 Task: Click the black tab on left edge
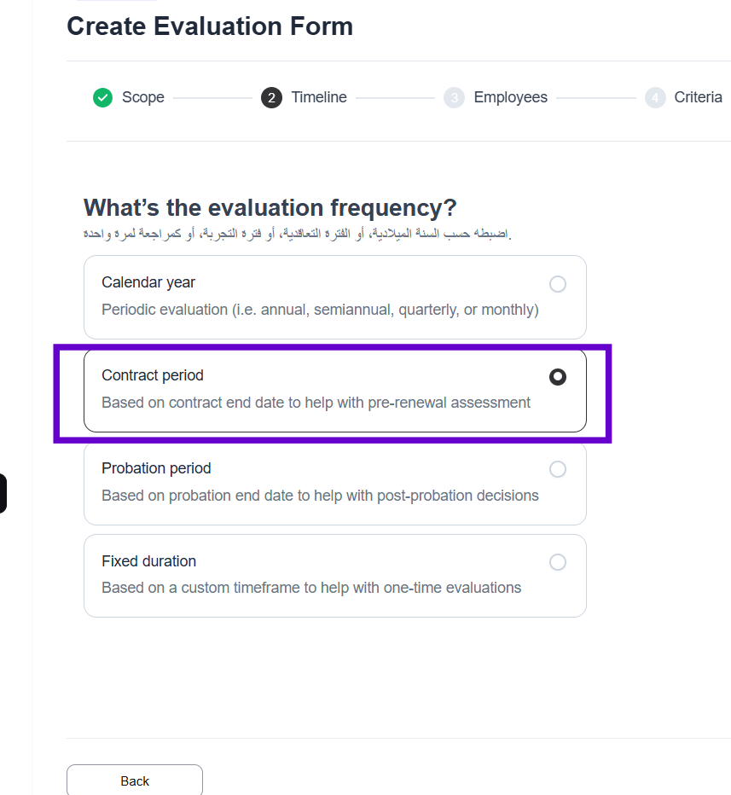(3, 493)
